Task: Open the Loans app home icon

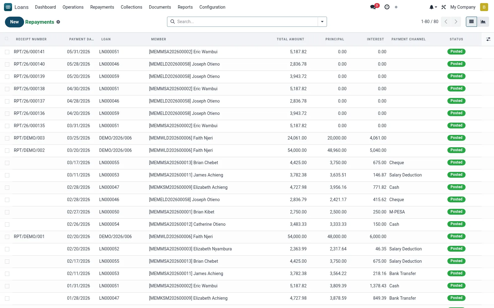Action: coord(8,7)
